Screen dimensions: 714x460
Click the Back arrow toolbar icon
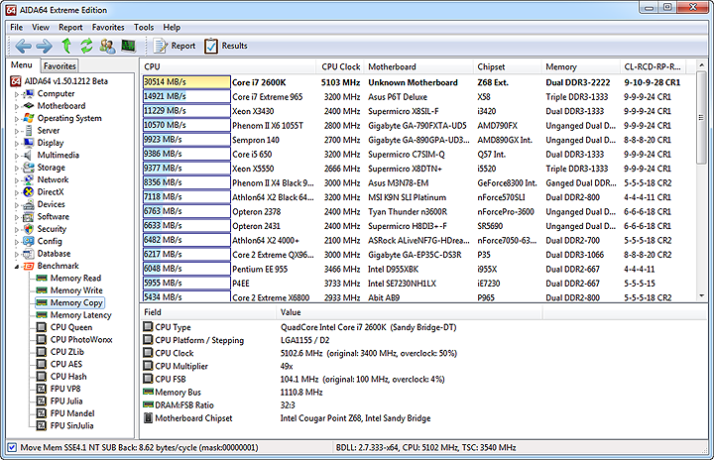coord(23,46)
